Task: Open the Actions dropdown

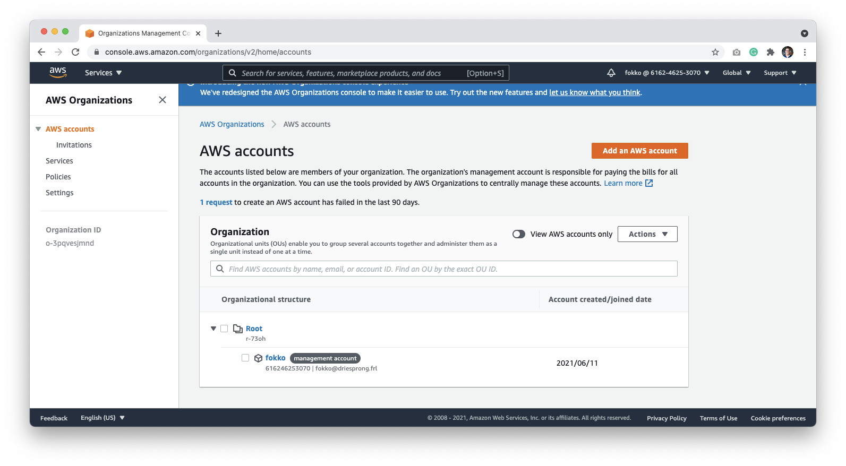Action: (647, 234)
